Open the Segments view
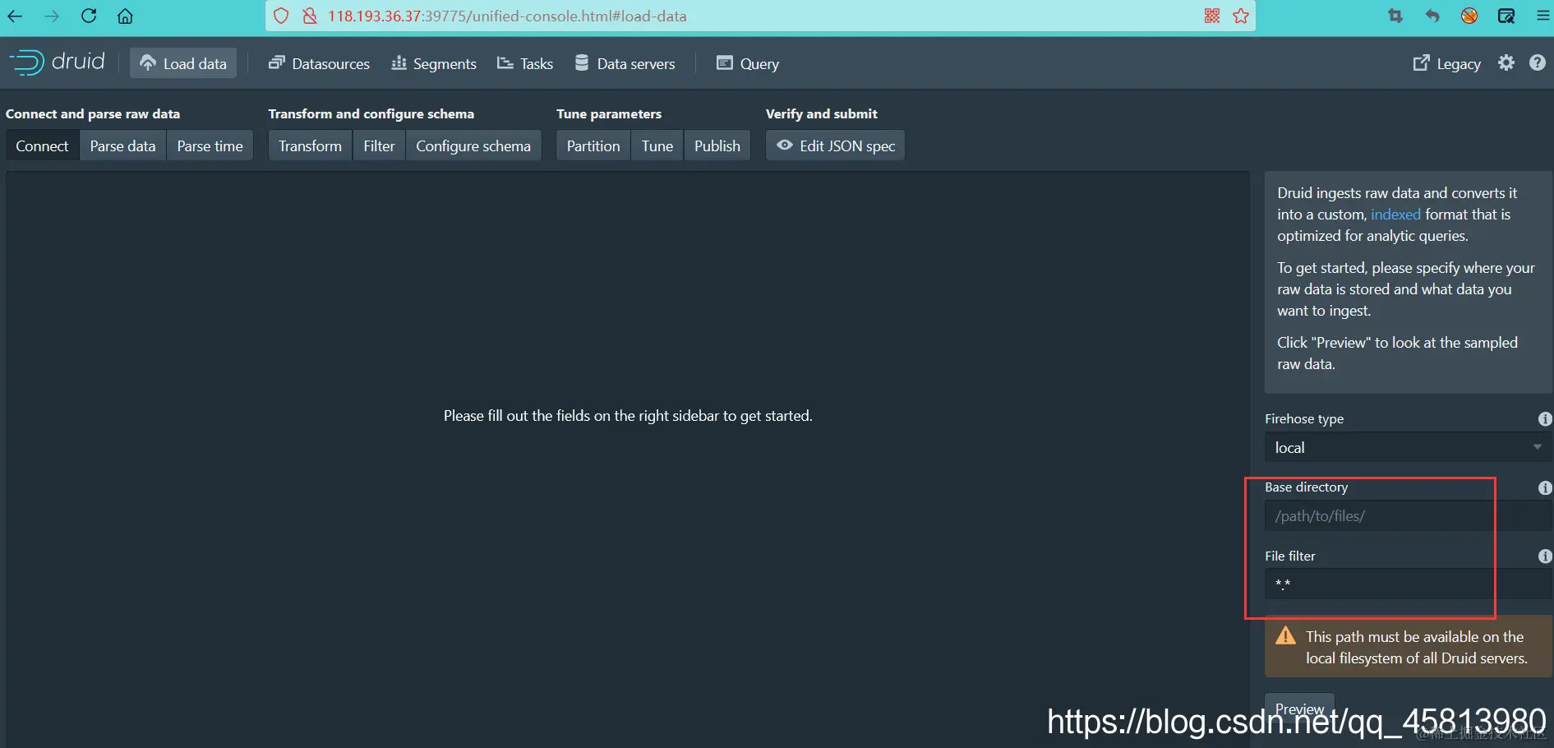1554x748 pixels. coord(434,63)
